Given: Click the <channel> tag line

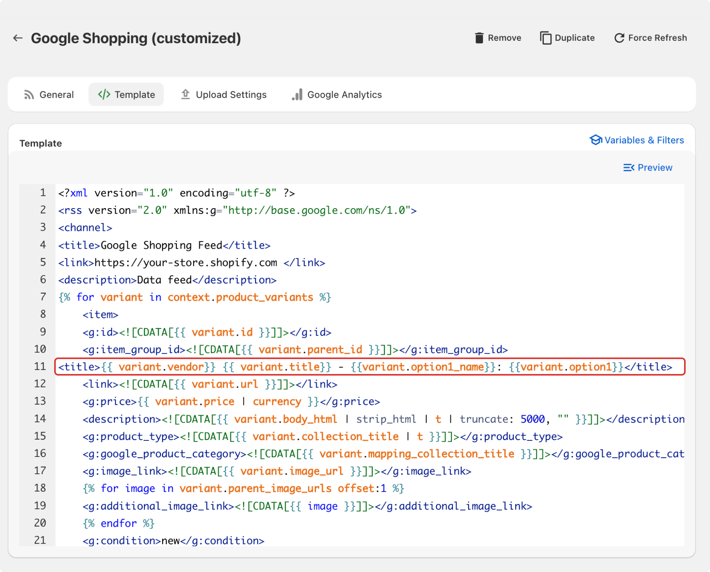Looking at the screenshot, I should (85, 228).
